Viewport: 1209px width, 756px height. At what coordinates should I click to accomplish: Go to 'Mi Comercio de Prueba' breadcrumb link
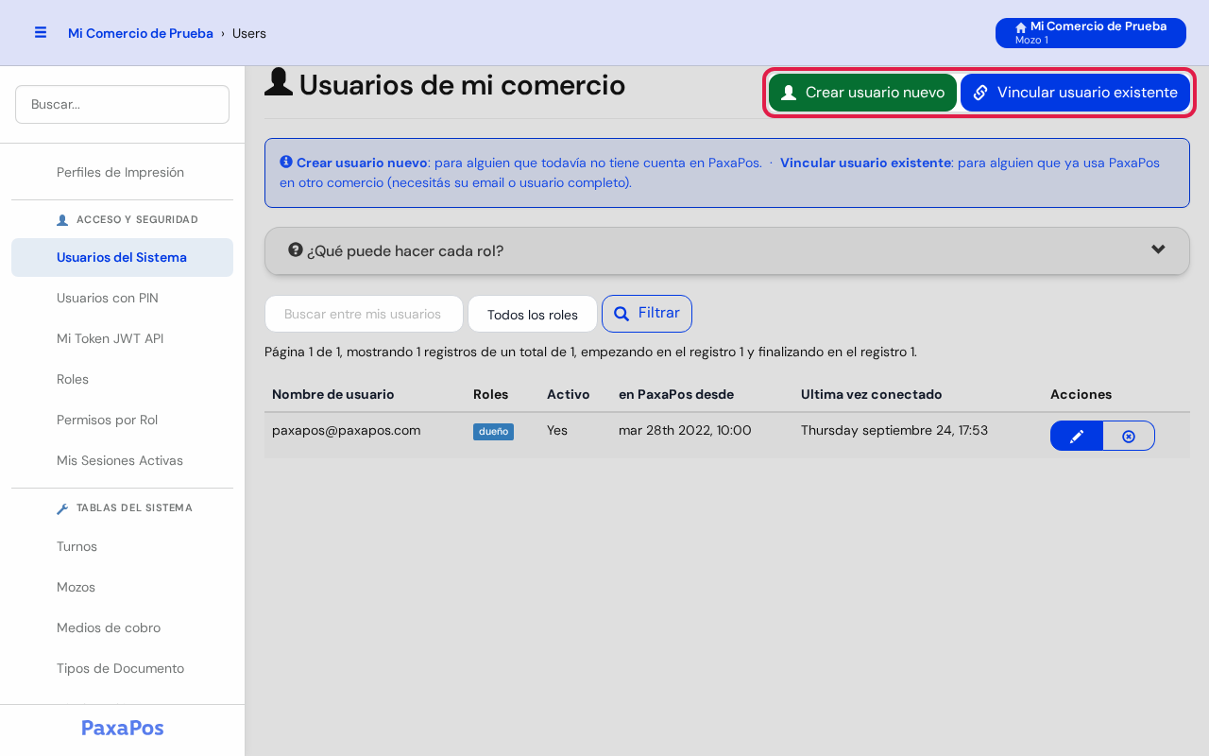click(x=141, y=33)
